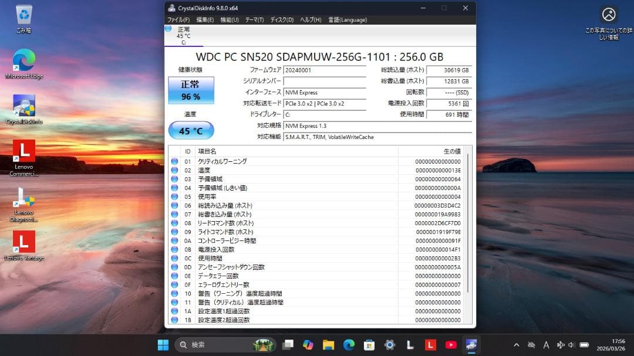Click the empty serial number field

point(325,81)
